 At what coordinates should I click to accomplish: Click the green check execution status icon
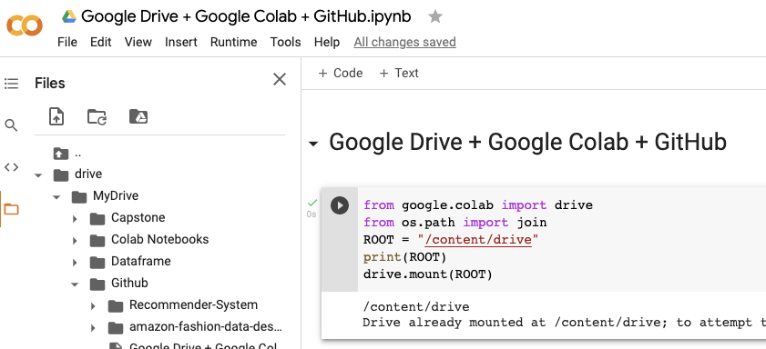point(312,203)
